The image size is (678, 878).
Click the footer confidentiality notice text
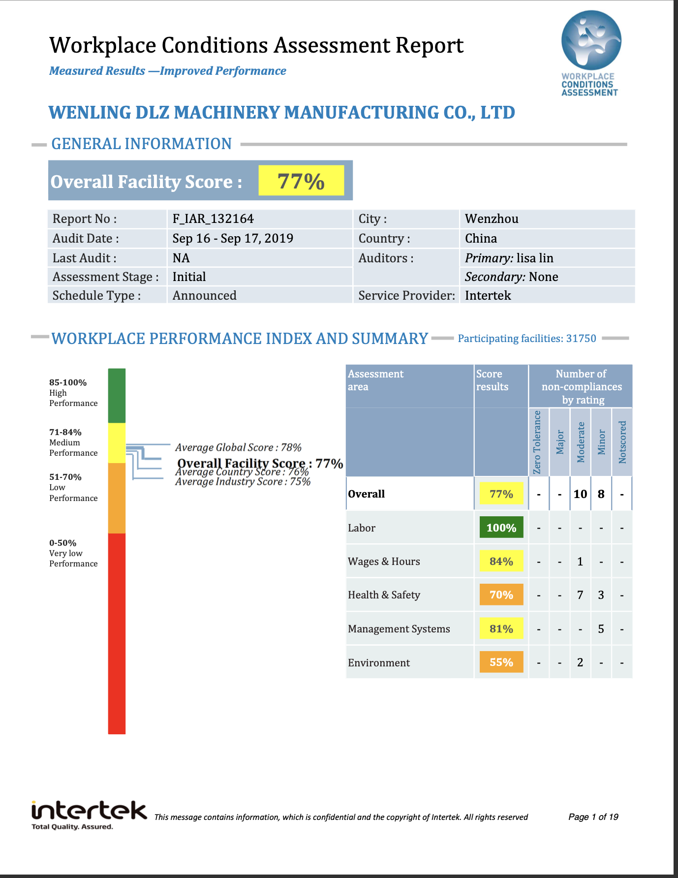pos(341,817)
